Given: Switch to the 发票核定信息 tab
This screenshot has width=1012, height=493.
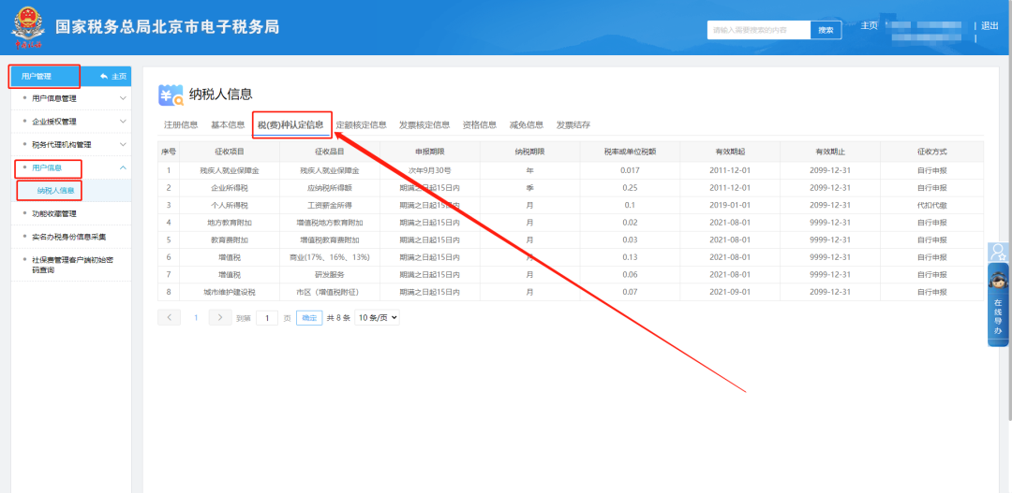Looking at the screenshot, I should [x=424, y=124].
